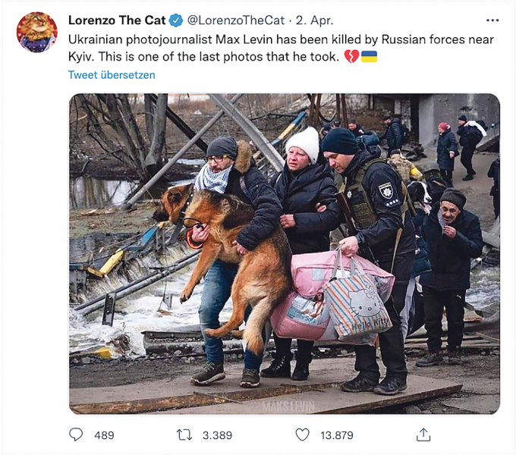The height and width of the screenshot is (455, 516).
Task: Open the attached bridge evacuation photo
Action: click(285, 254)
